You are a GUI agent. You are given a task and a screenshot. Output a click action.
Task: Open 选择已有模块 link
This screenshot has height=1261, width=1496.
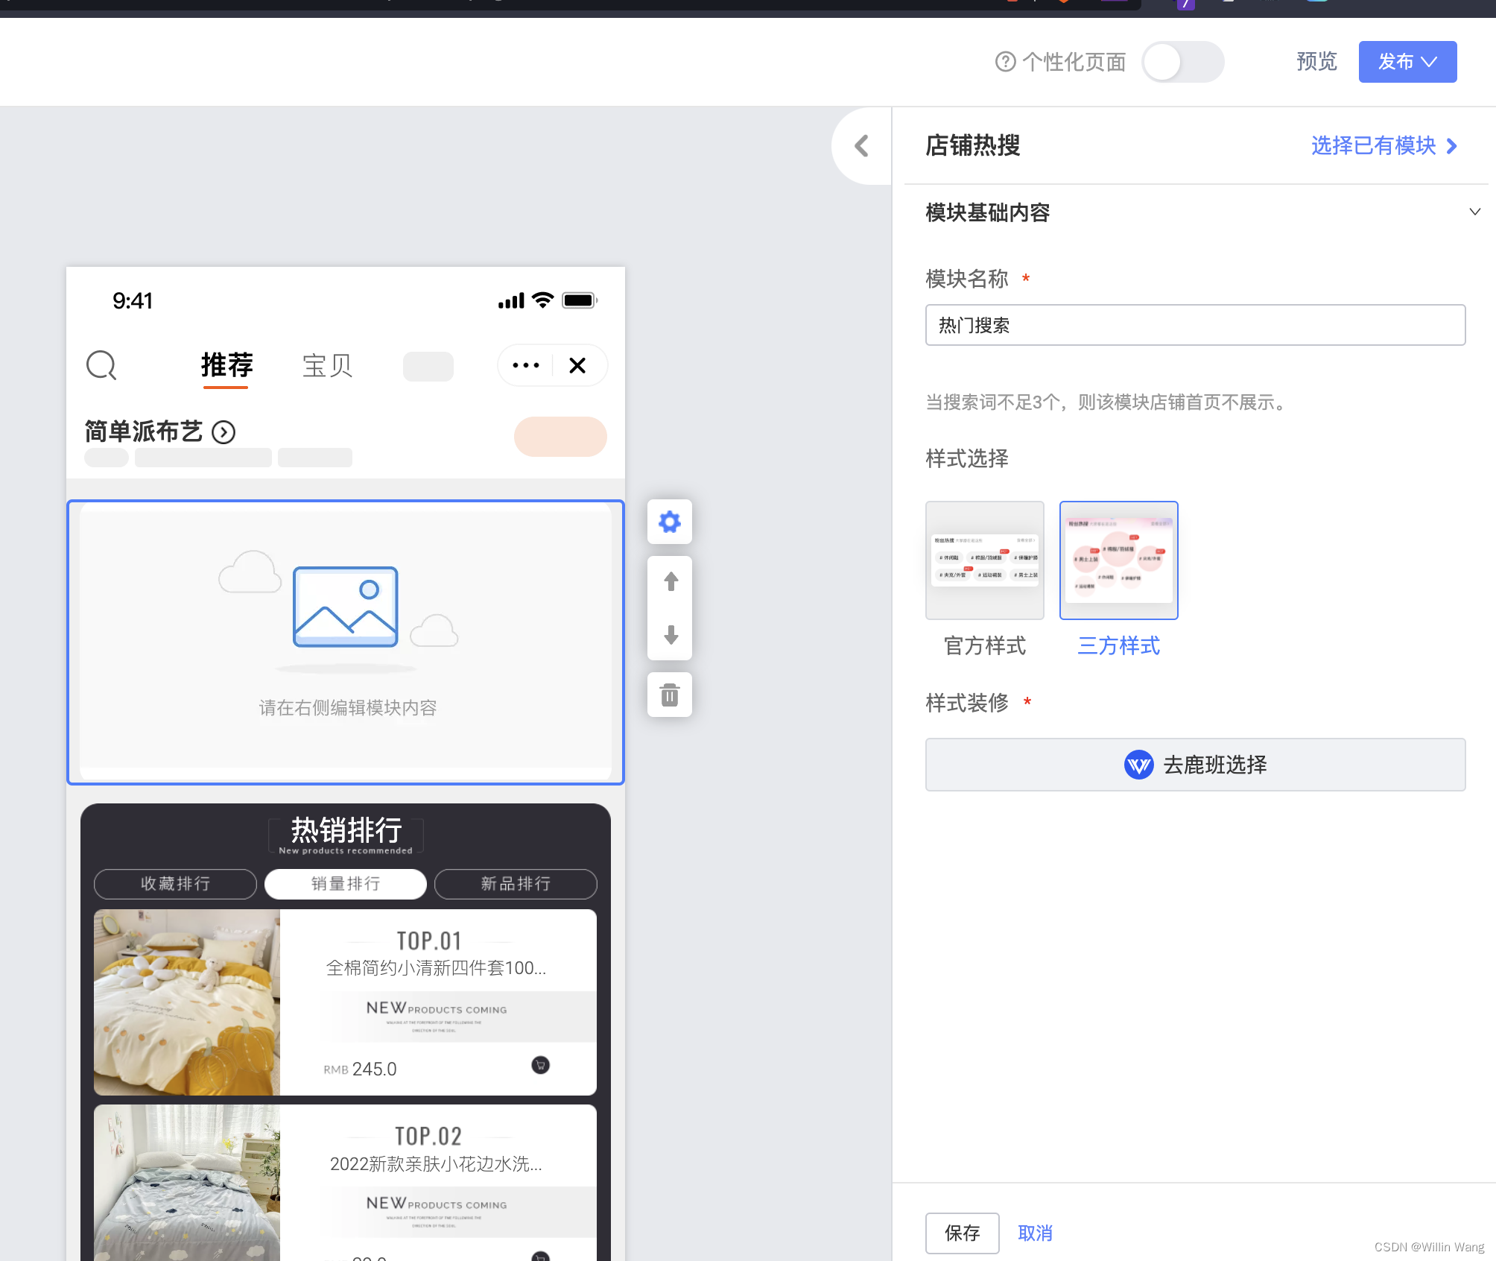coord(1384,146)
